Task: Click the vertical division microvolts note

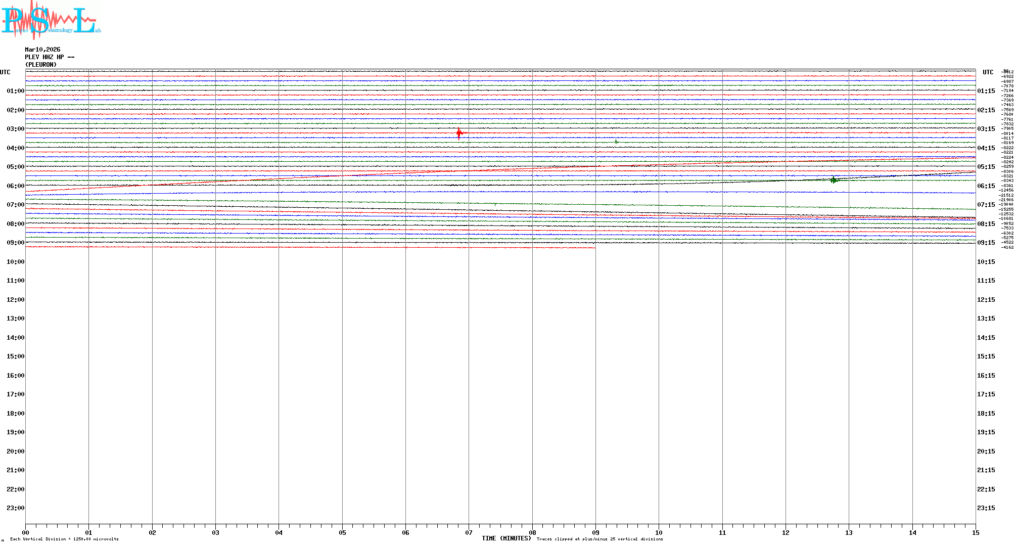Action: (64, 539)
